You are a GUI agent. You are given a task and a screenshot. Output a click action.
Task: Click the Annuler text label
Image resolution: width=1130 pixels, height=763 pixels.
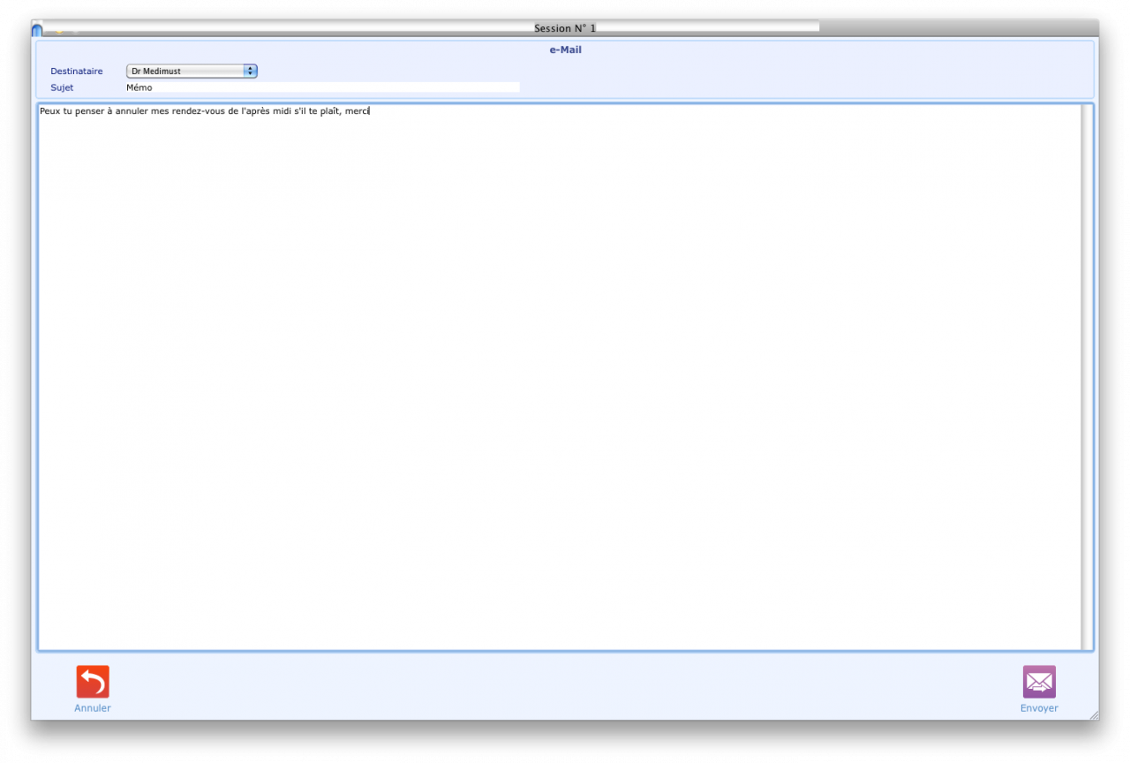tap(93, 708)
